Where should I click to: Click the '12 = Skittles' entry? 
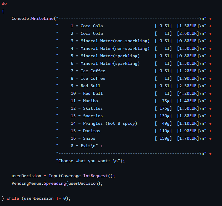tap(87, 108)
